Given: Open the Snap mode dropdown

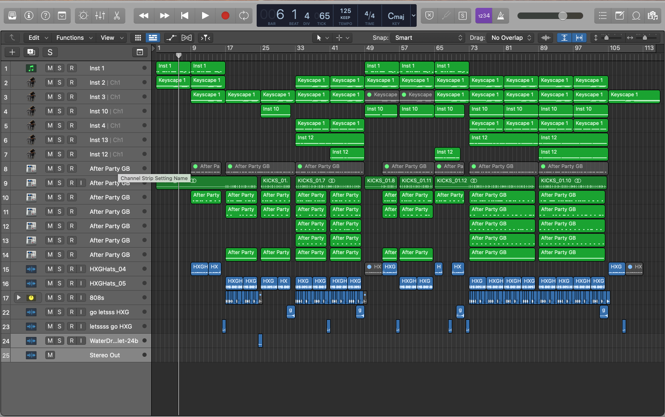Looking at the screenshot, I should point(426,37).
